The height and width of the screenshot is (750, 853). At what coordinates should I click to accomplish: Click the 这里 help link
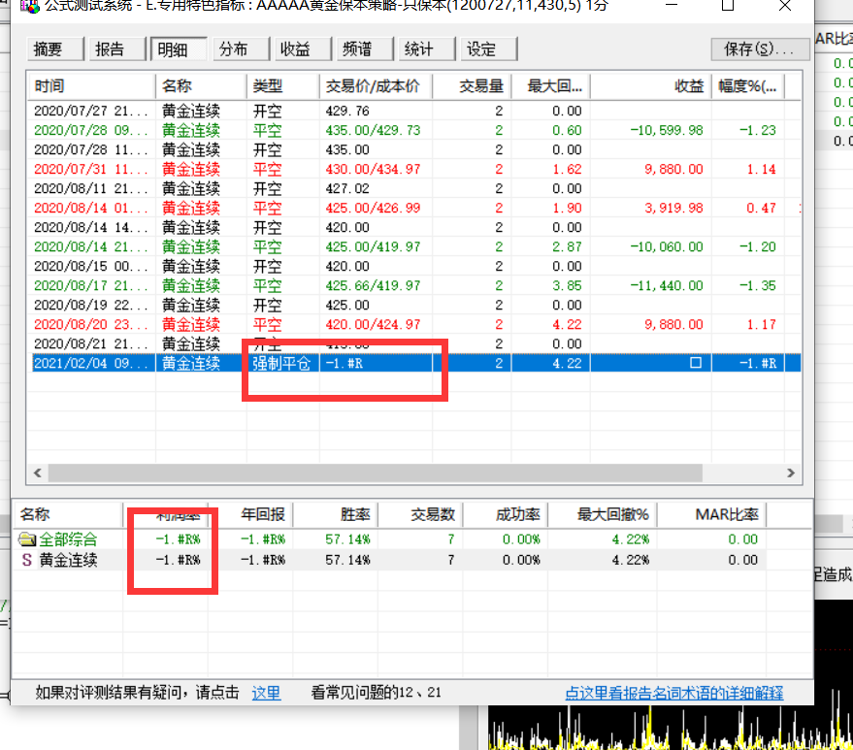click(266, 693)
